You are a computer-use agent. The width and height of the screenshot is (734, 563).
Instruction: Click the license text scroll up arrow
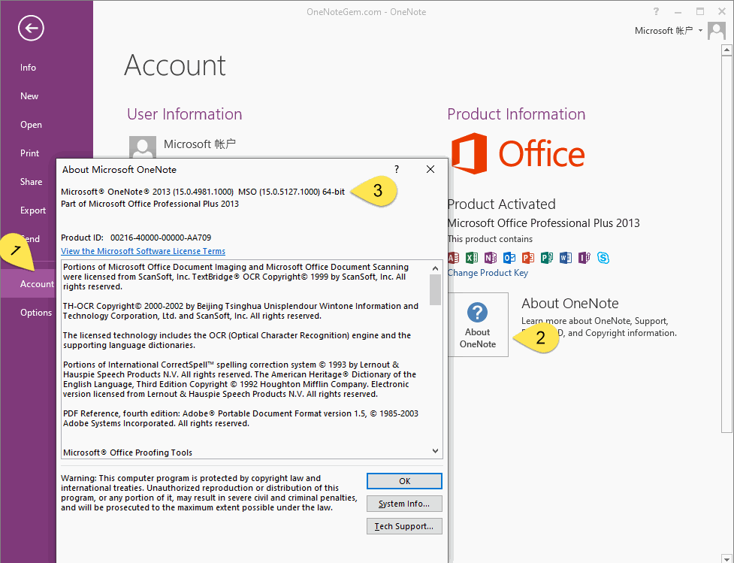435,268
